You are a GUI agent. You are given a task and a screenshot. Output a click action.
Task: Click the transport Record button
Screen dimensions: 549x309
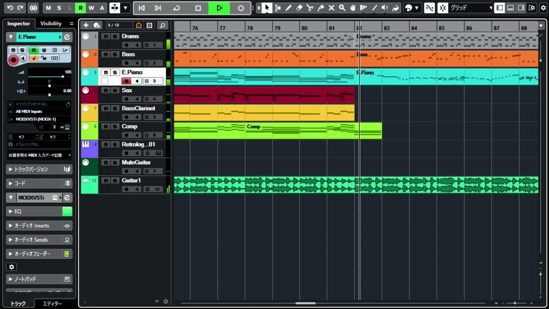[241, 8]
